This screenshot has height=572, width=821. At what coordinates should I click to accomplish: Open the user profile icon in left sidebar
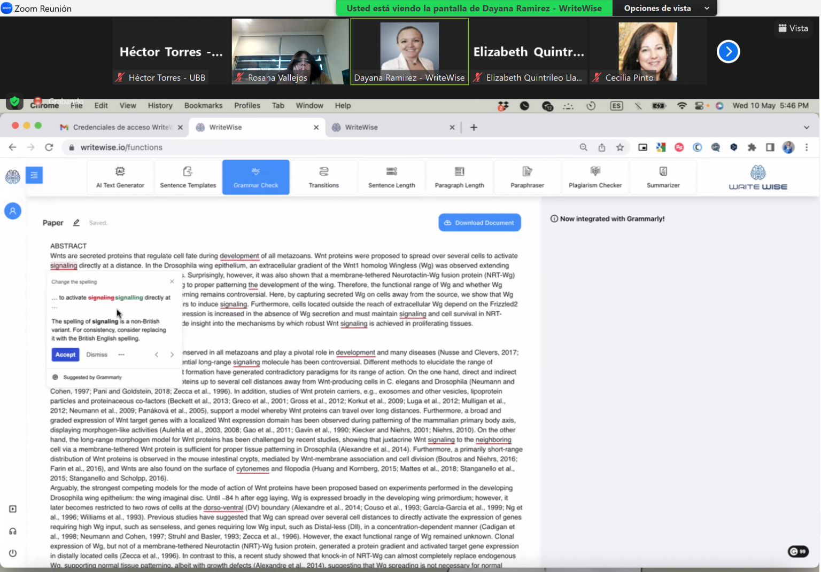point(12,211)
